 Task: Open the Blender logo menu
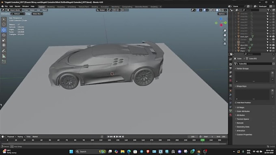[x=2, y=6]
